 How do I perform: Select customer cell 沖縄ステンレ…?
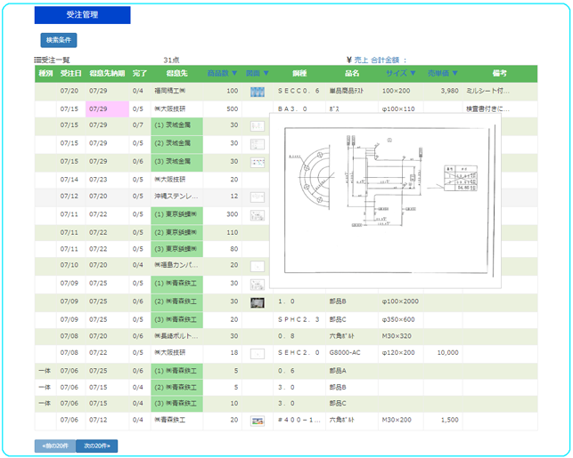(176, 197)
